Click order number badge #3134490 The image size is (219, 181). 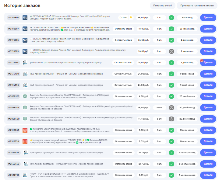13,74
